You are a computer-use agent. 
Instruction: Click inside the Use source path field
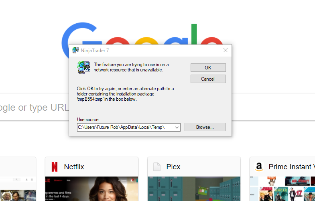point(126,127)
